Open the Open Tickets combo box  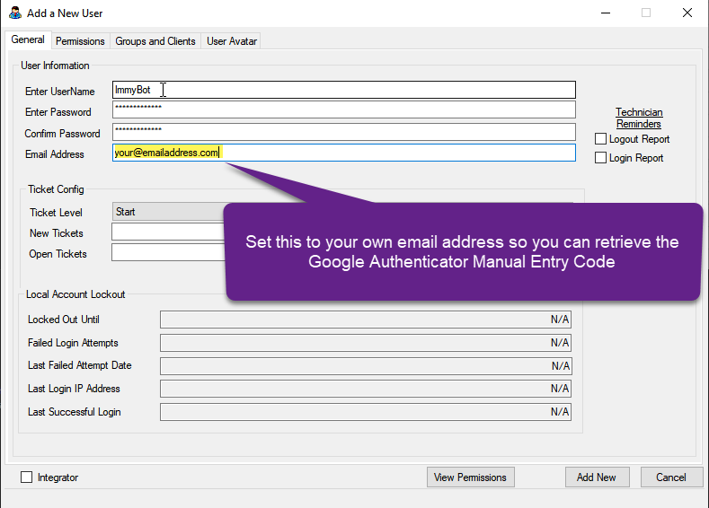pos(166,253)
